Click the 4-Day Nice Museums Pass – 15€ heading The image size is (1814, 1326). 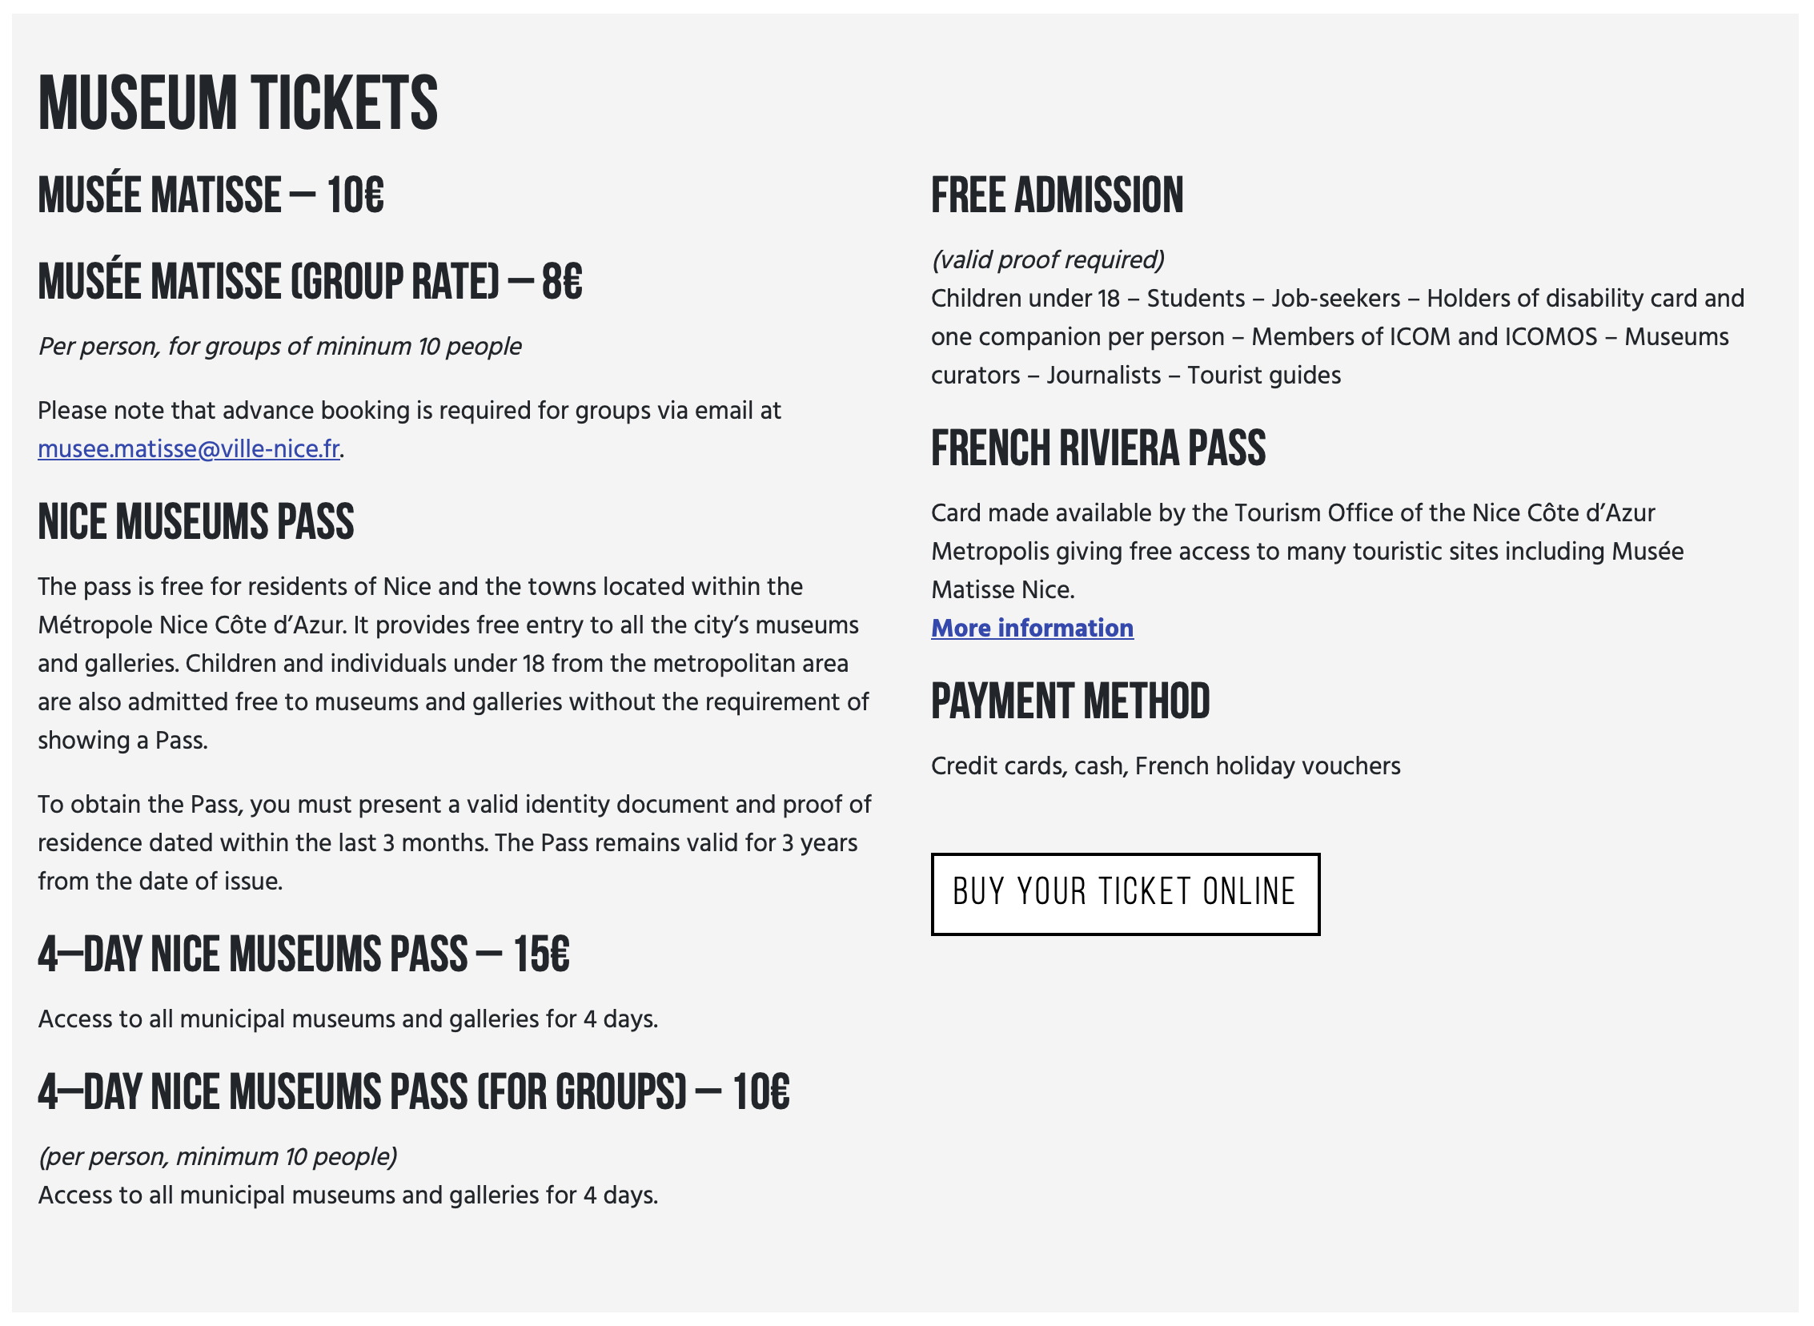click(x=303, y=954)
